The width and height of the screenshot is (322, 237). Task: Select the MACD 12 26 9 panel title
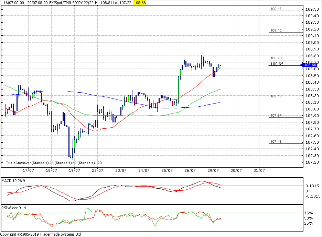click(13, 180)
